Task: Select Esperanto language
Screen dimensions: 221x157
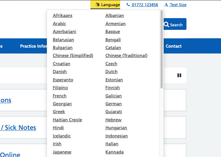Action: (x=63, y=80)
